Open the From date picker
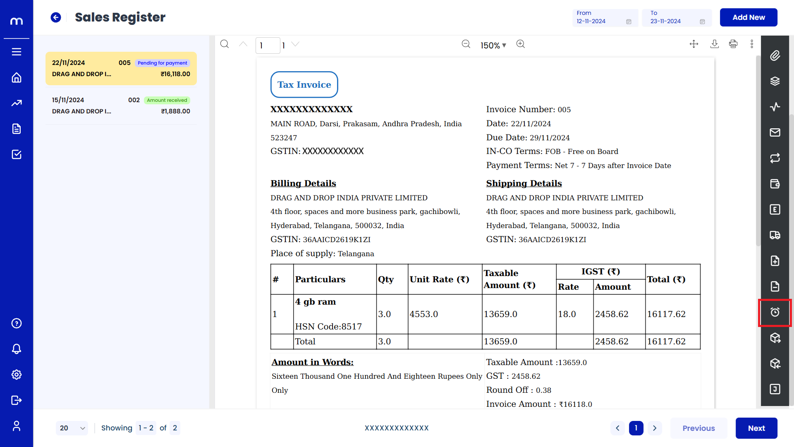Viewport: 794px width, 447px height. 605,17
